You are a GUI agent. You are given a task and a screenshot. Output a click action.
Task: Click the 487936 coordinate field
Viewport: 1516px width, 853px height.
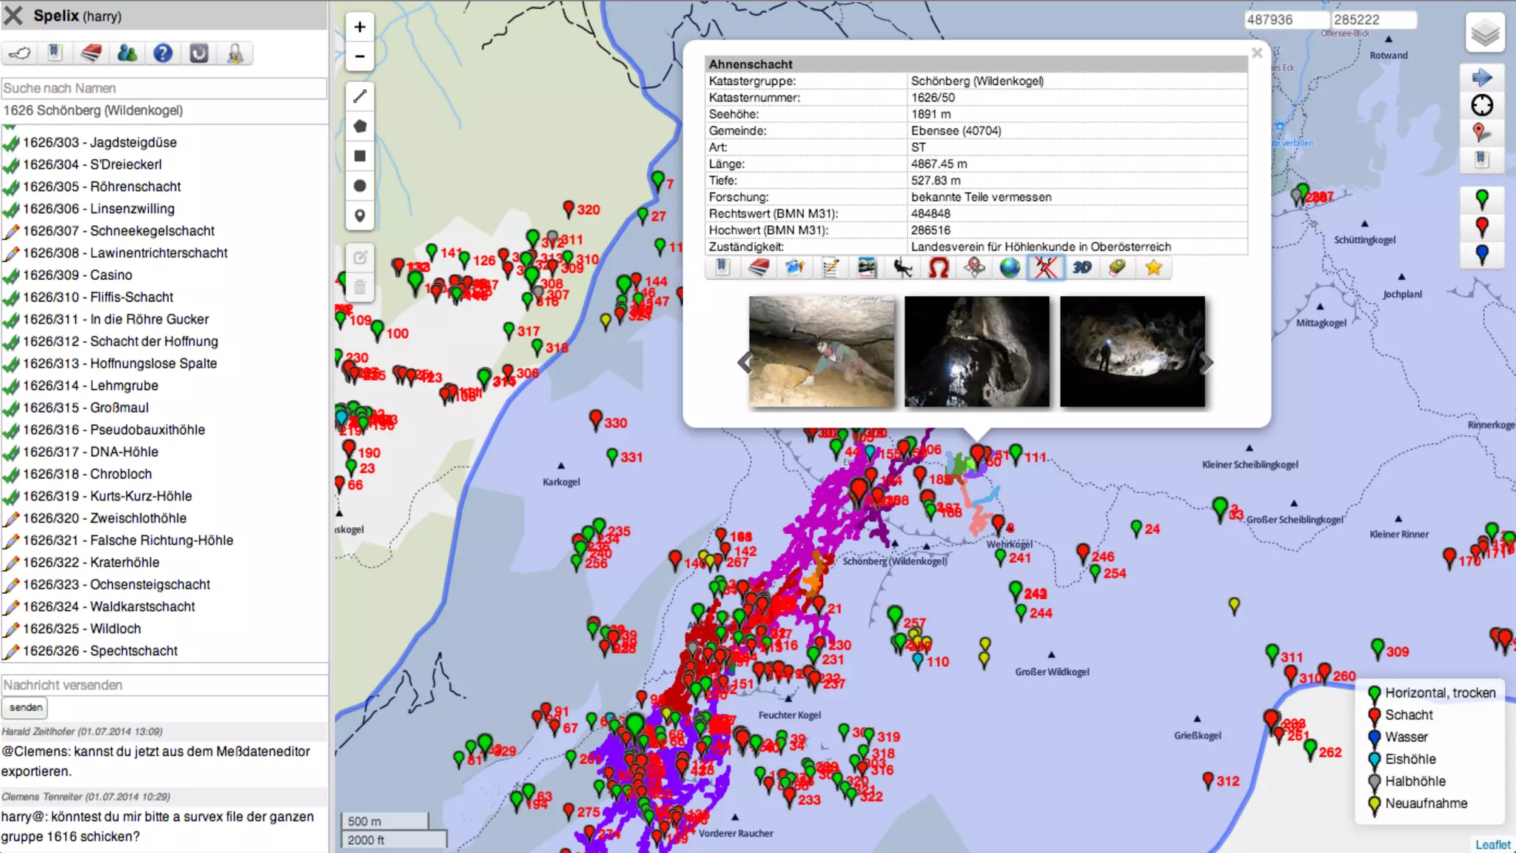(x=1287, y=20)
